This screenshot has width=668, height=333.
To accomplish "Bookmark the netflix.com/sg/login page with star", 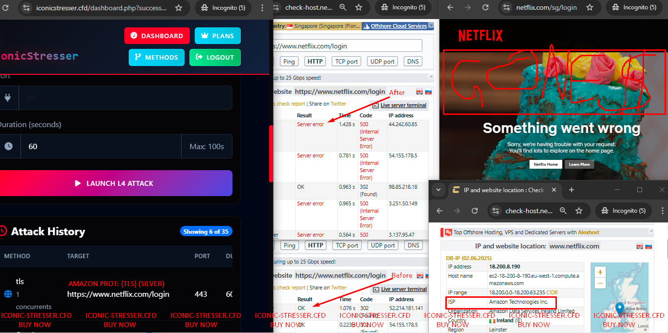I will (590, 8).
